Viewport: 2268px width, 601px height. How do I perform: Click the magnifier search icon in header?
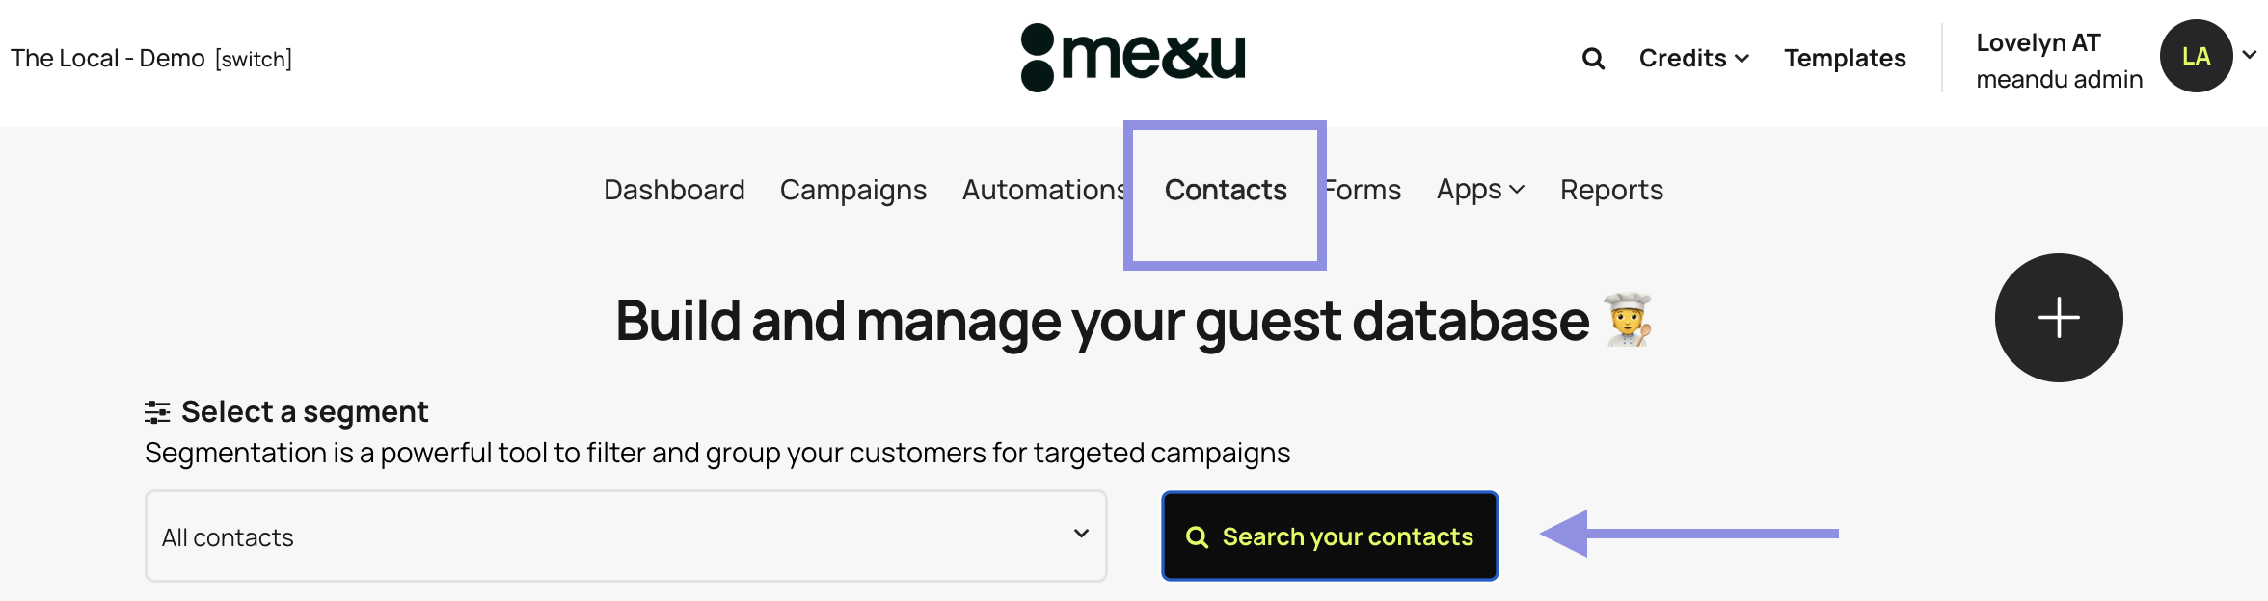tap(1593, 59)
